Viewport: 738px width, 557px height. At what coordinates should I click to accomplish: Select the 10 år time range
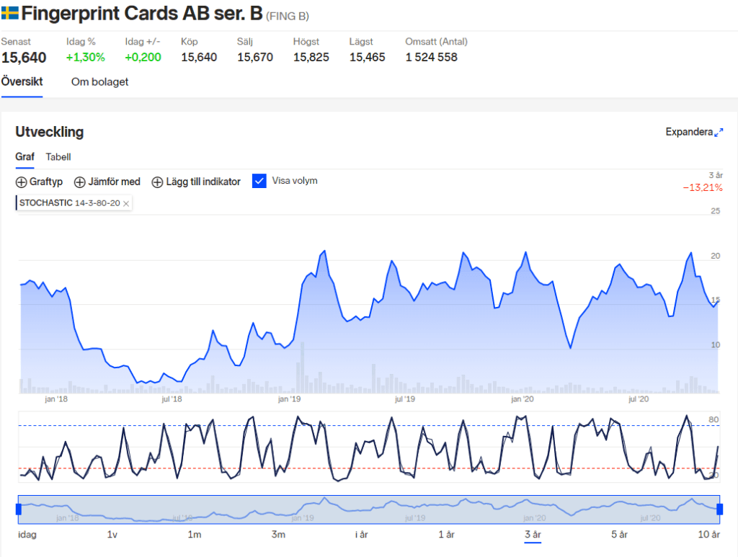tap(708, 535)
